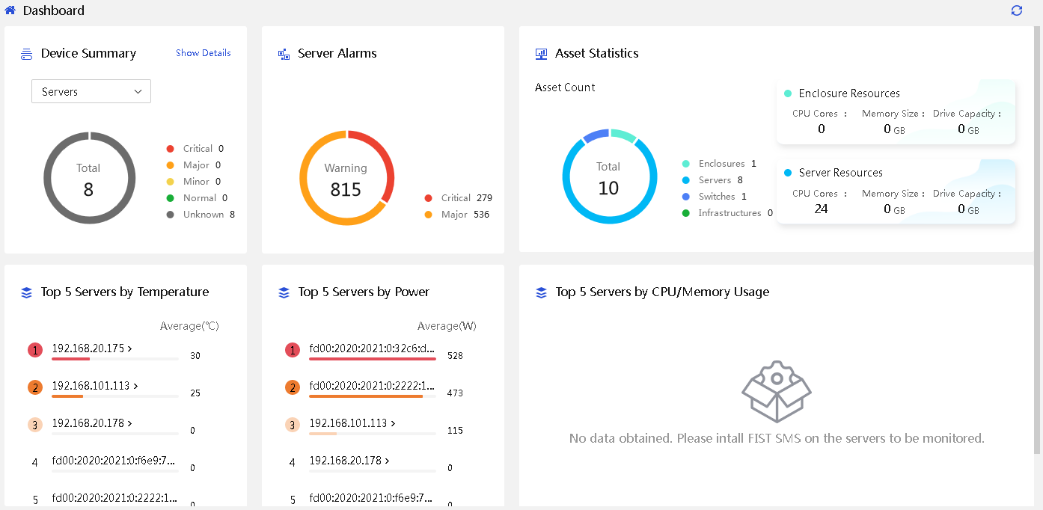
Task: Click the Top 5 Servers by Temperature icon
Action: [26, 292]
